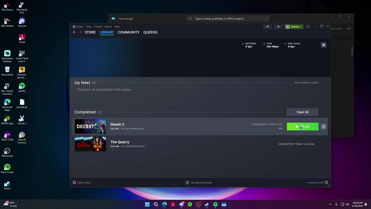Image resolution: width=371 pixels, height=209 pixels.
Task: Click Steam forward navigation arrow
Action: tap(80, 32)
